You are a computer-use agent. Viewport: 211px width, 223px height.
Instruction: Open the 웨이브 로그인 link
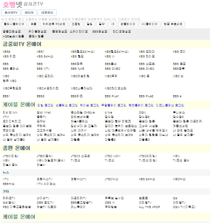(x=89, y=105)
